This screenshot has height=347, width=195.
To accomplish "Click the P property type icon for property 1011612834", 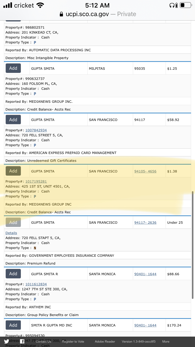I will coord(35,299).
